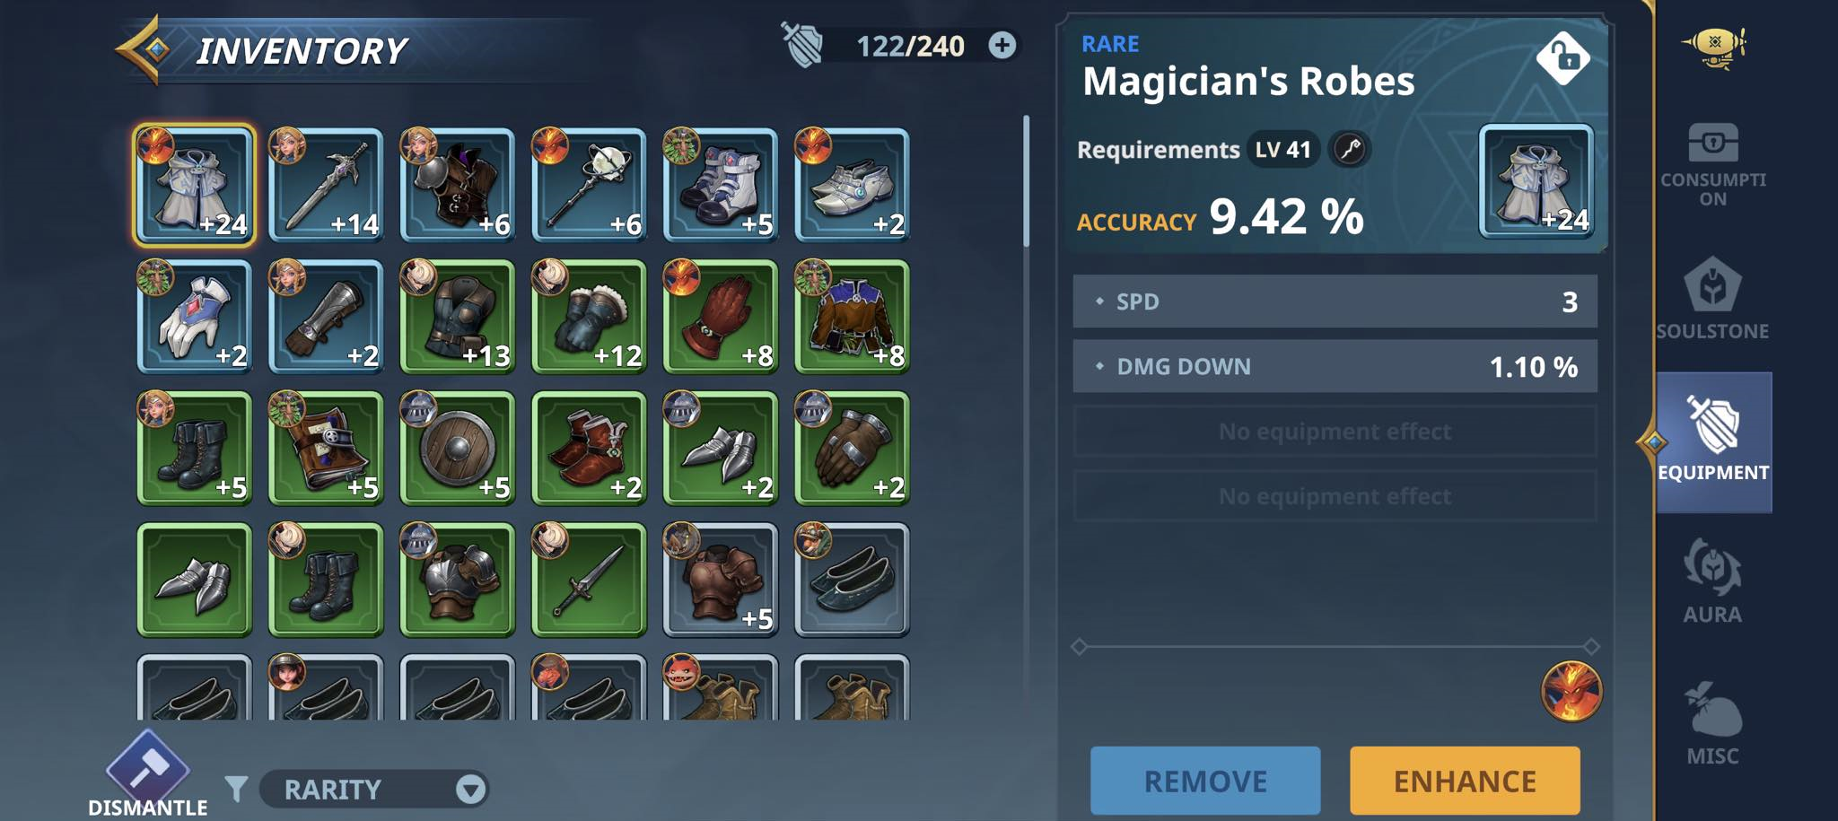
Task: Select the +13 green armor item
Action: (x=458, y=317)
